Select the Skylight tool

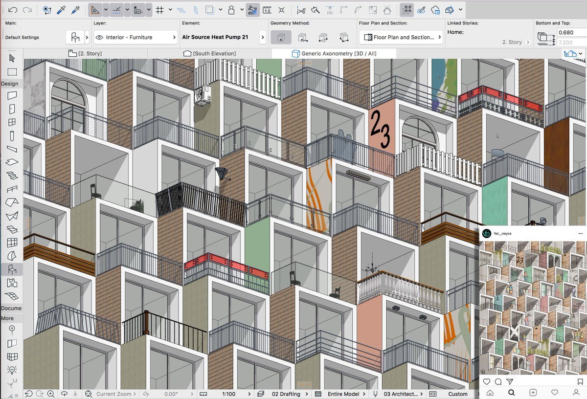[12, 229]
